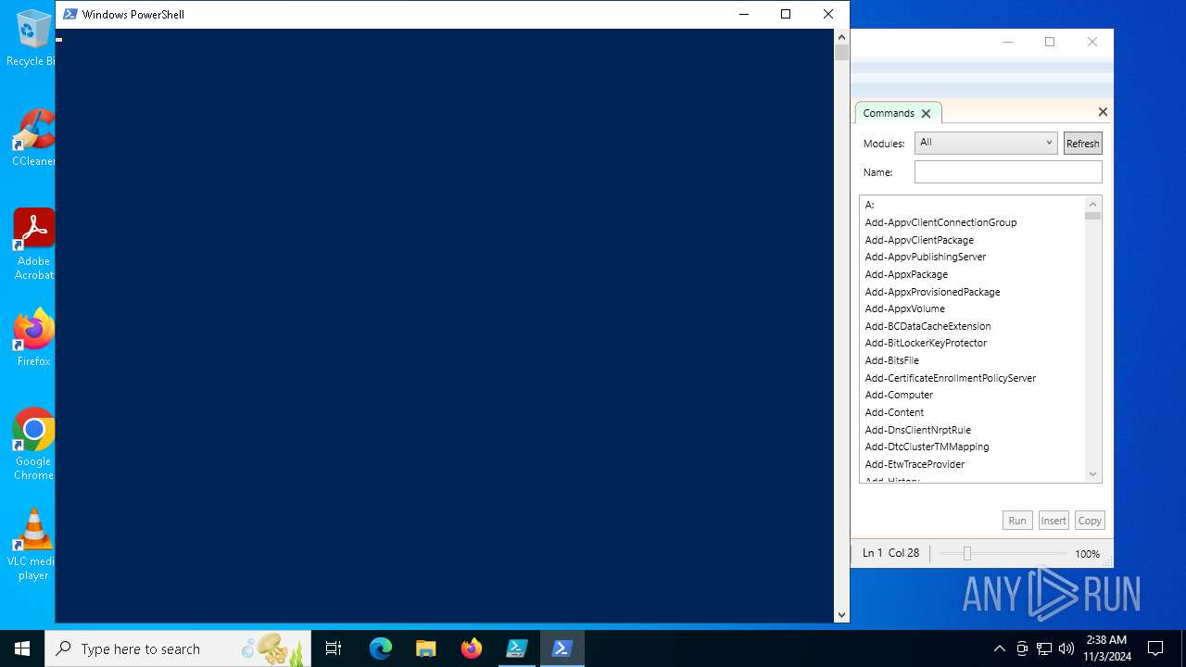Open the Recycle Bin desktop icon
This screenshot has height=667, width=1186.
(x=32, y=39)
